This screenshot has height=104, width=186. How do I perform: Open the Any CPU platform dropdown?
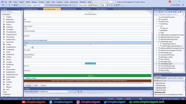tap(39, 5)
